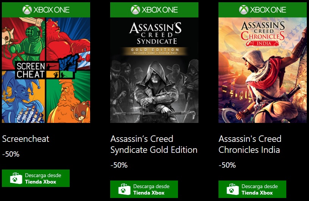Click the -50% discount under Chronicles India
Viewport: 309px width, 201px height.
click(x=227, y=165)
